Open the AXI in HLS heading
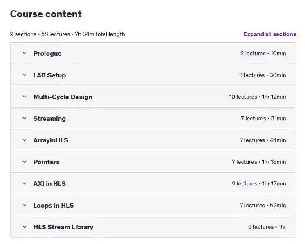The width and height of the screenshot is (305, 244). pos(49,184)
